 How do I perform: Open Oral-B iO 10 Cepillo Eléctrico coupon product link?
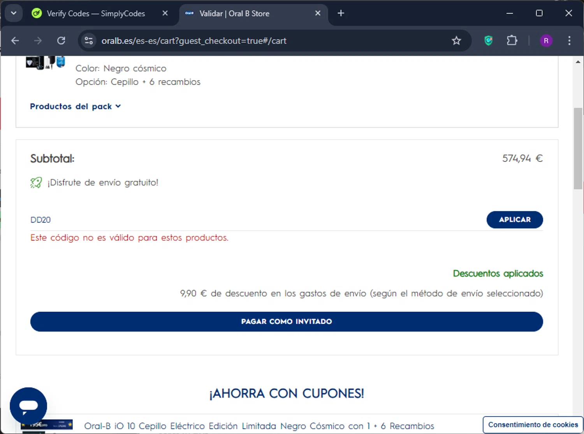point(259,426)
